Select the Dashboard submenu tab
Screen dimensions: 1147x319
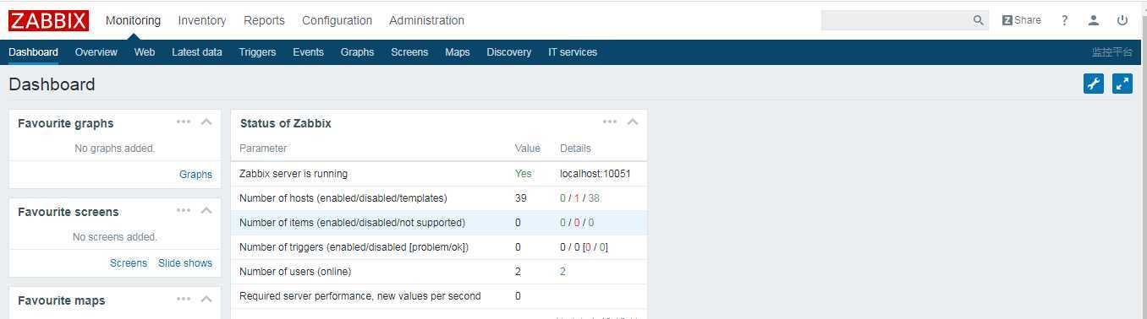click(33, 52)
